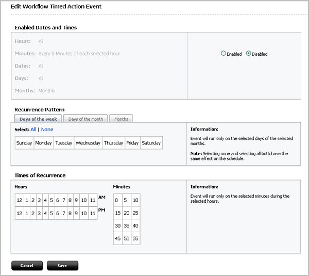Toggle minute 25 in Minutes grid

coord(135,213)
